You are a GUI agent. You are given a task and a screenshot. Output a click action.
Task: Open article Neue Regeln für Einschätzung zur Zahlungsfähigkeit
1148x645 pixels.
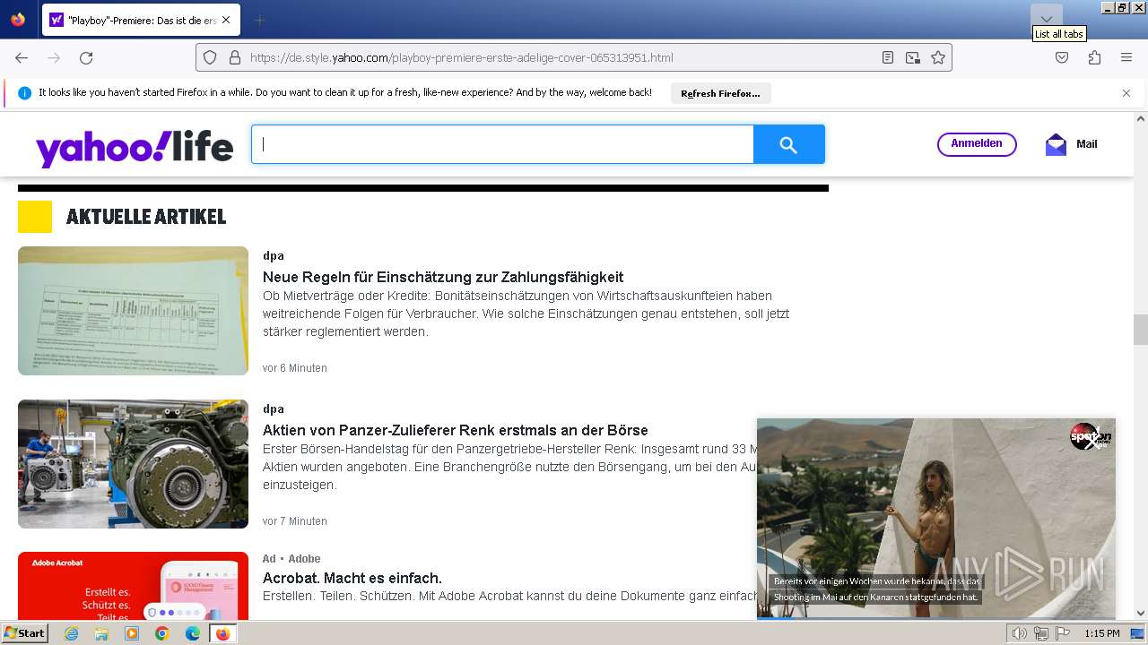pyautogui.click(x=443, y=278)
